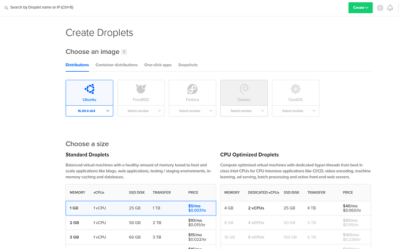The width and height of the screenshot is (399, 249).
Task: Open the green Create button menu
Action: point(360,8)
